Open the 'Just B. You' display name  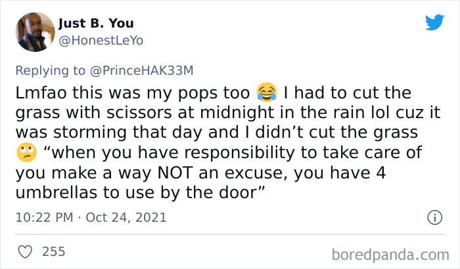(95, 24)
